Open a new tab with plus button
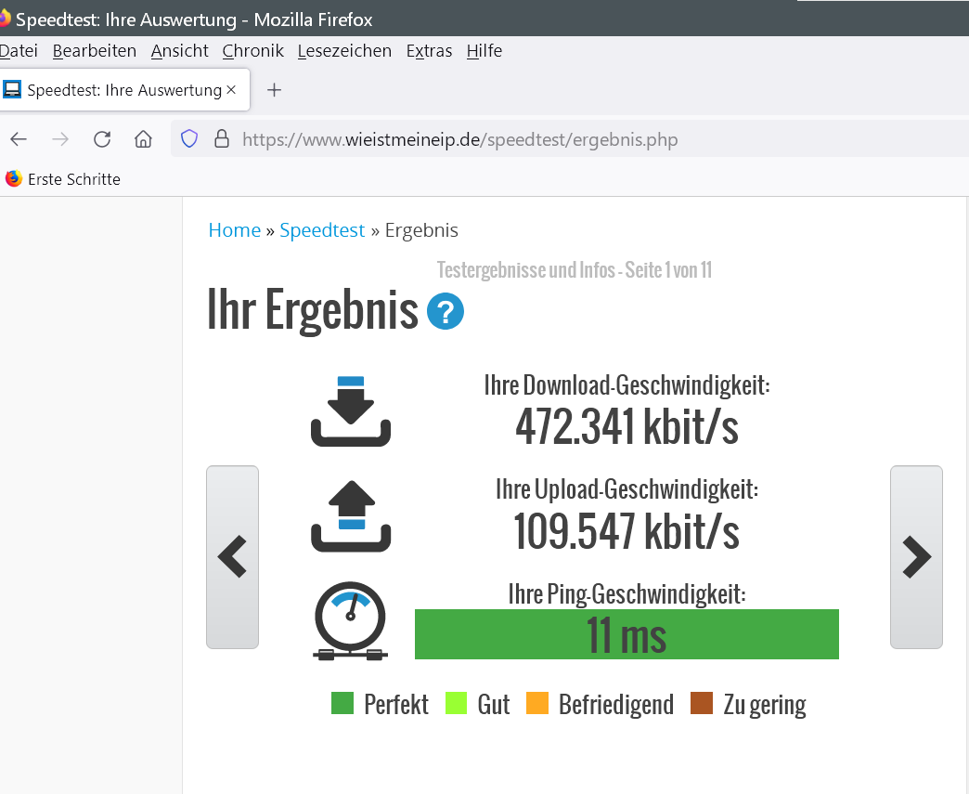Screen dimensions: 969x794 (274, 90)
